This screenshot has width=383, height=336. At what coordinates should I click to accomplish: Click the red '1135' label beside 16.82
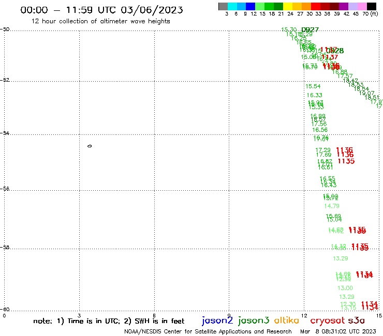click(x=346, y=161)
